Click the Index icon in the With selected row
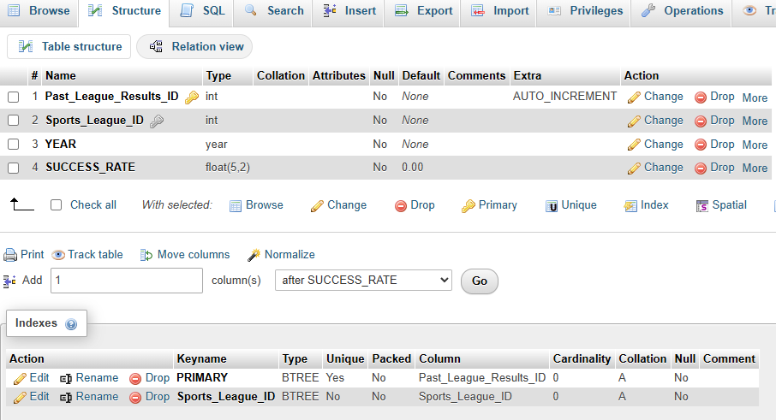This screenshot has height=420, width=776. pyautogui.click(x=630, y=205)
